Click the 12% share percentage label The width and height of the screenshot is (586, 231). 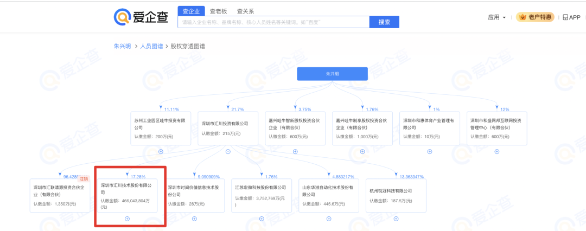[505, 110]
